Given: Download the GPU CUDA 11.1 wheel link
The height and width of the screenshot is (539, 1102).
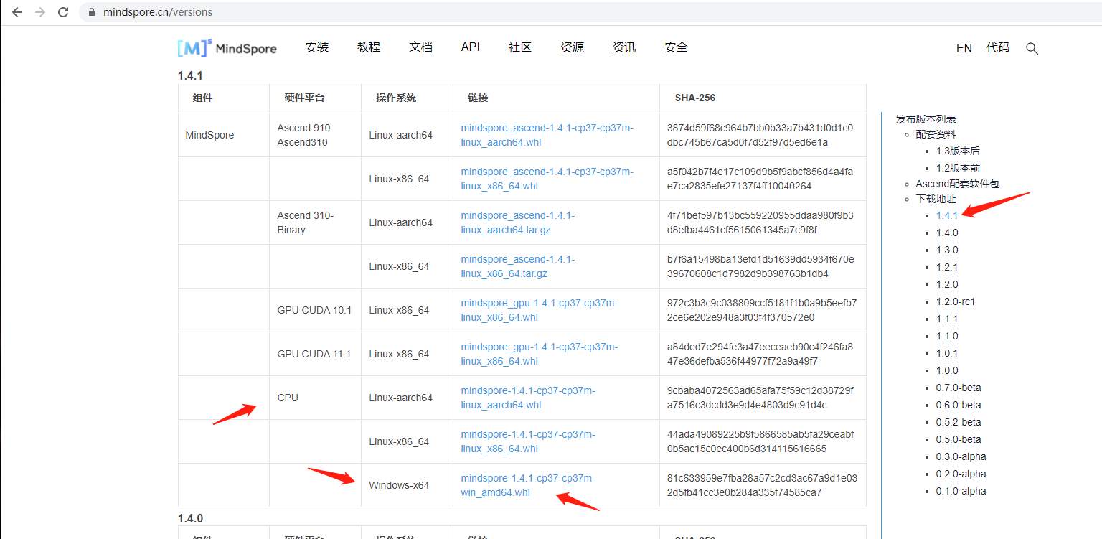Looking at the screenshot, I should click(540, 354).
